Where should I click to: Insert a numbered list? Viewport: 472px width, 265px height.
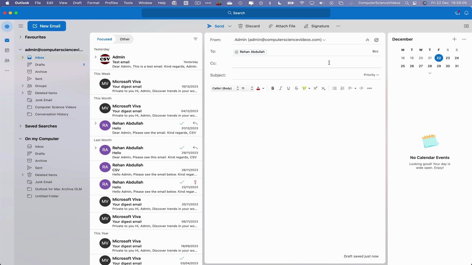click(x=342, y=88)
